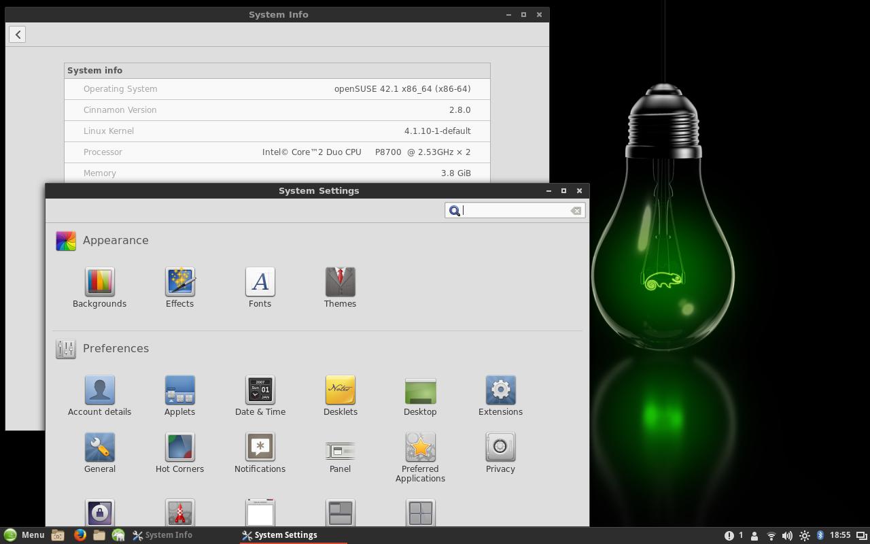Screen dimensions: 870x544
Task: Open Notifications settings
Action: 260,447
